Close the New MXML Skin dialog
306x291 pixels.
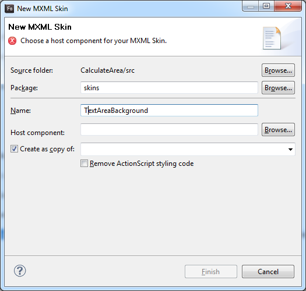[x=288, y=6]
